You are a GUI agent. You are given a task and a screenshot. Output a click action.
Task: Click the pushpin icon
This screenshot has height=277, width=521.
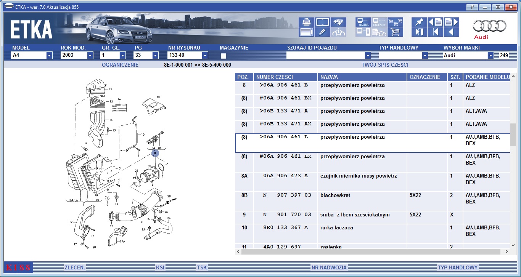(x=419, y=22)
